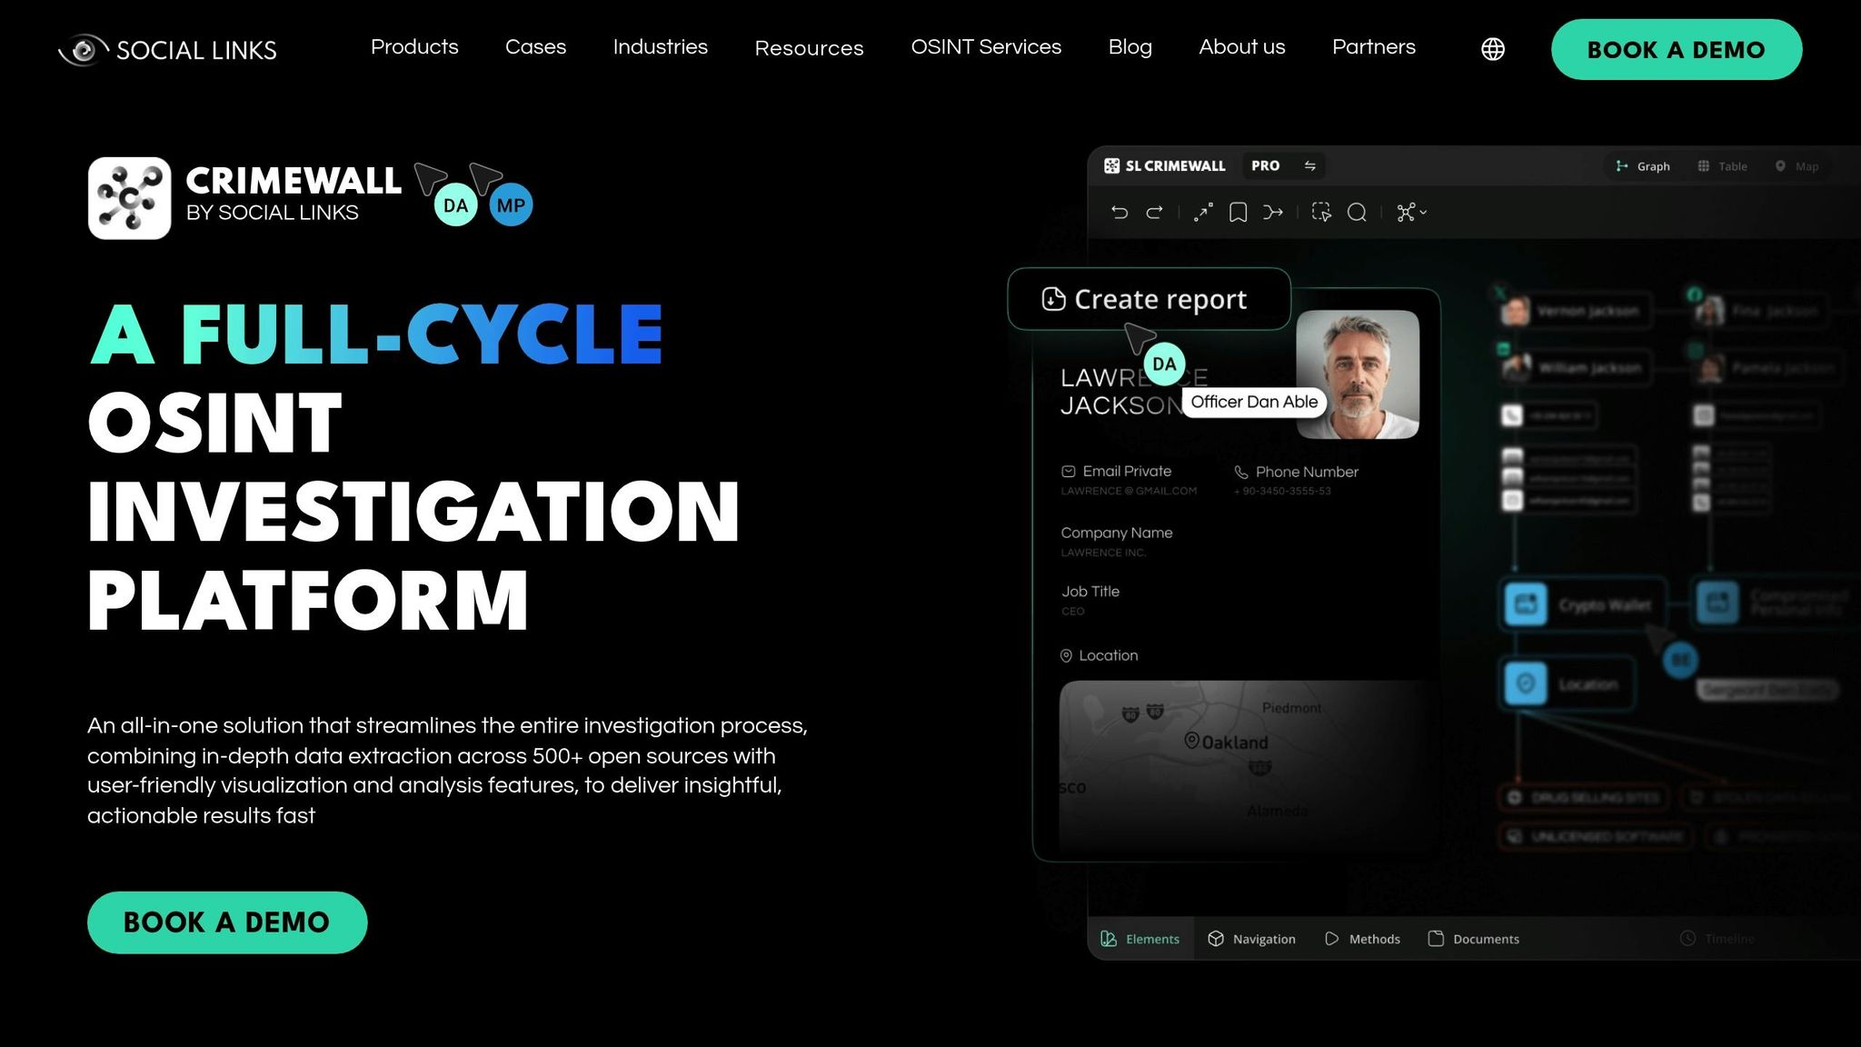Click the connect nodes path icon
This screenshot has height=1047, width=1861.
coord(1203,213)
